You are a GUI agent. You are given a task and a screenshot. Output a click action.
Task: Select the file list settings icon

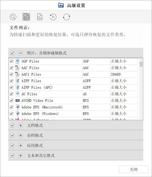tap(26, 17)
